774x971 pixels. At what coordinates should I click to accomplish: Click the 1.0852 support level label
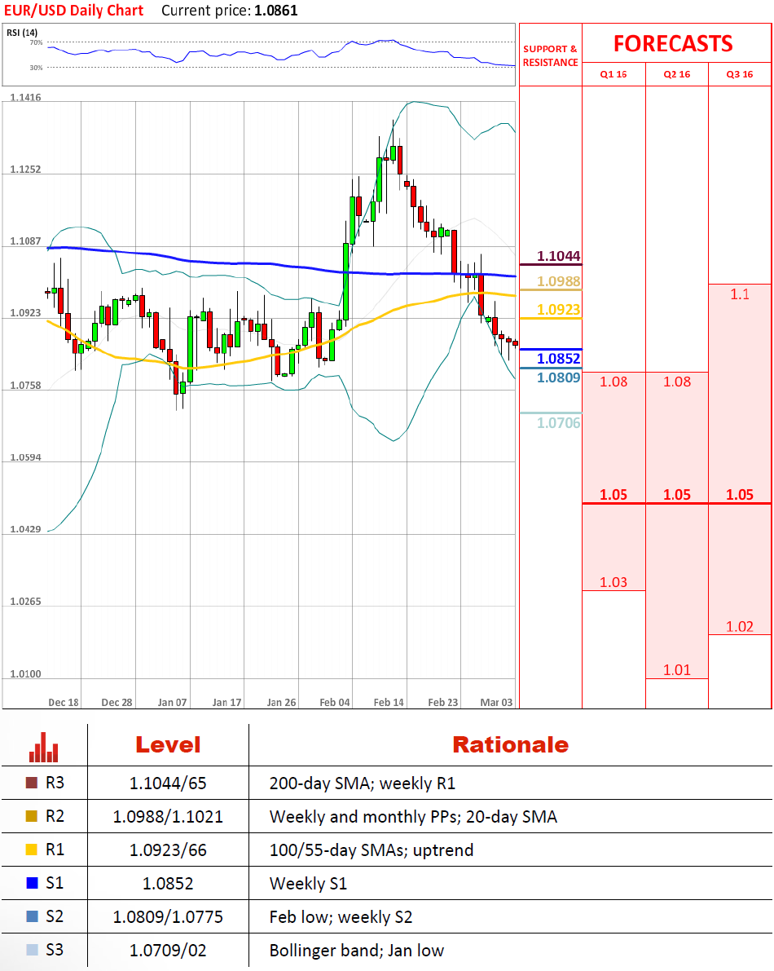click(x=559, y=359)
